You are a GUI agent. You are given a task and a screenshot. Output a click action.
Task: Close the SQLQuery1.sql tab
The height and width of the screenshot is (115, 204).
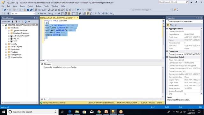(x=77, y=18)
